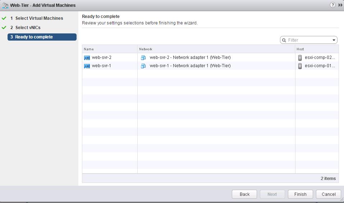Click the 2 items count label

click(328, 179)
